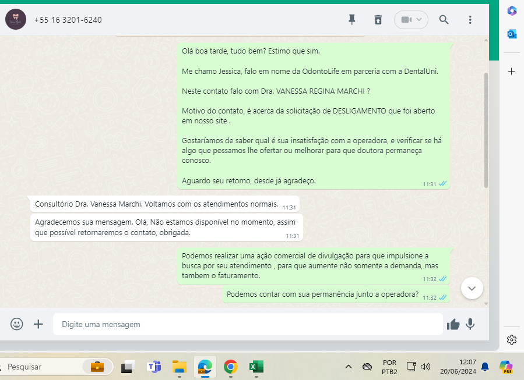This screenshot has width=524, height=380.
Task: Switch to Microsoft Edge on taskbar
Action: tap(205, 367)
